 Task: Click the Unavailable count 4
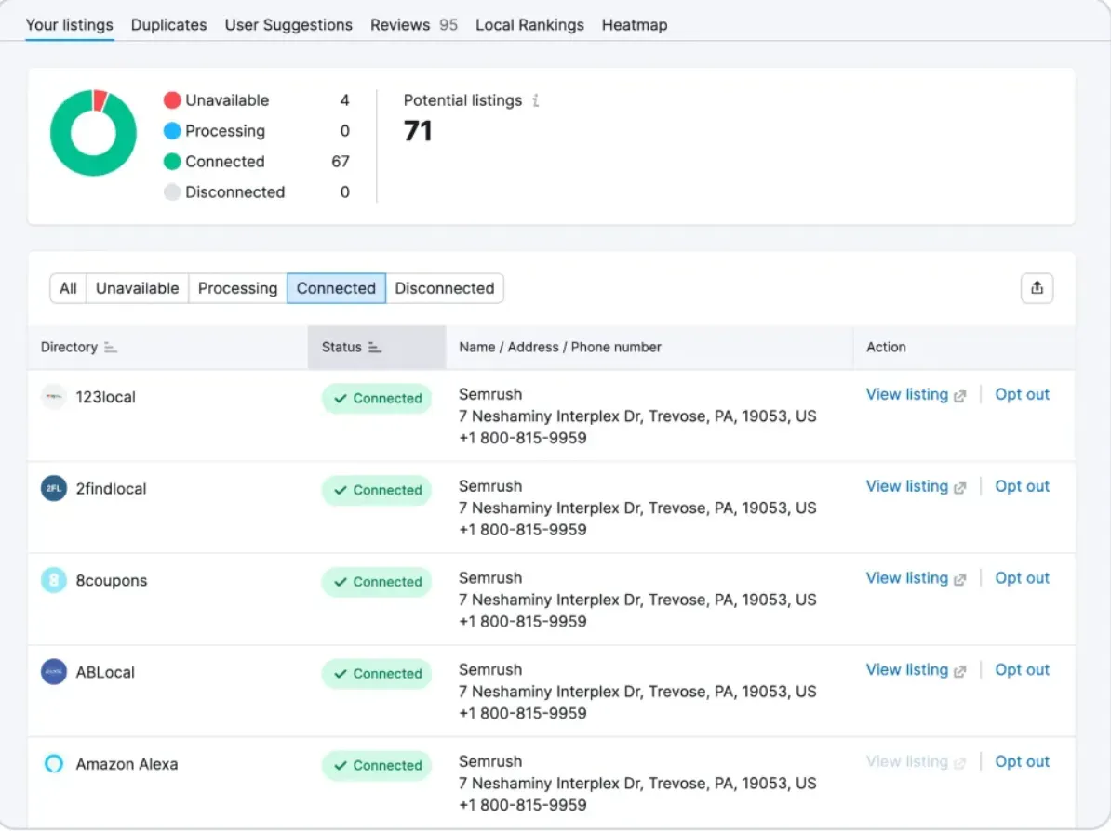344,100
